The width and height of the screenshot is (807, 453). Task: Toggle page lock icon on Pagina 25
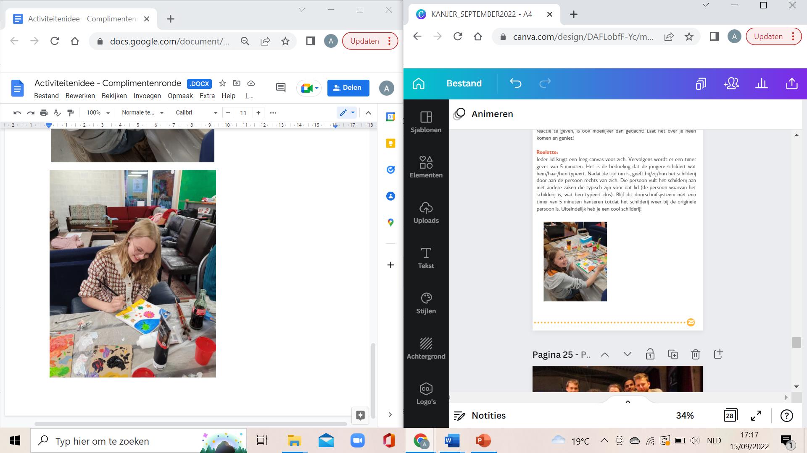pos(650,354)
